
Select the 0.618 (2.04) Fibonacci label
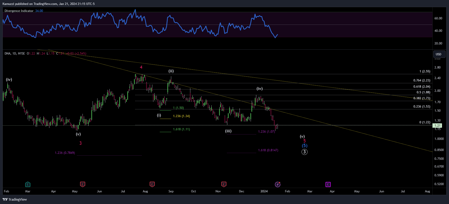pyautogui.click(x=422, y=87)
